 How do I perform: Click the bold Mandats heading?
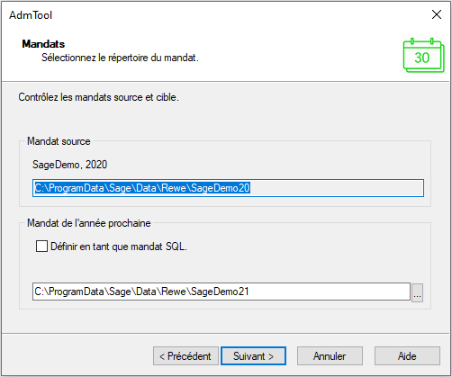[43, 44]
